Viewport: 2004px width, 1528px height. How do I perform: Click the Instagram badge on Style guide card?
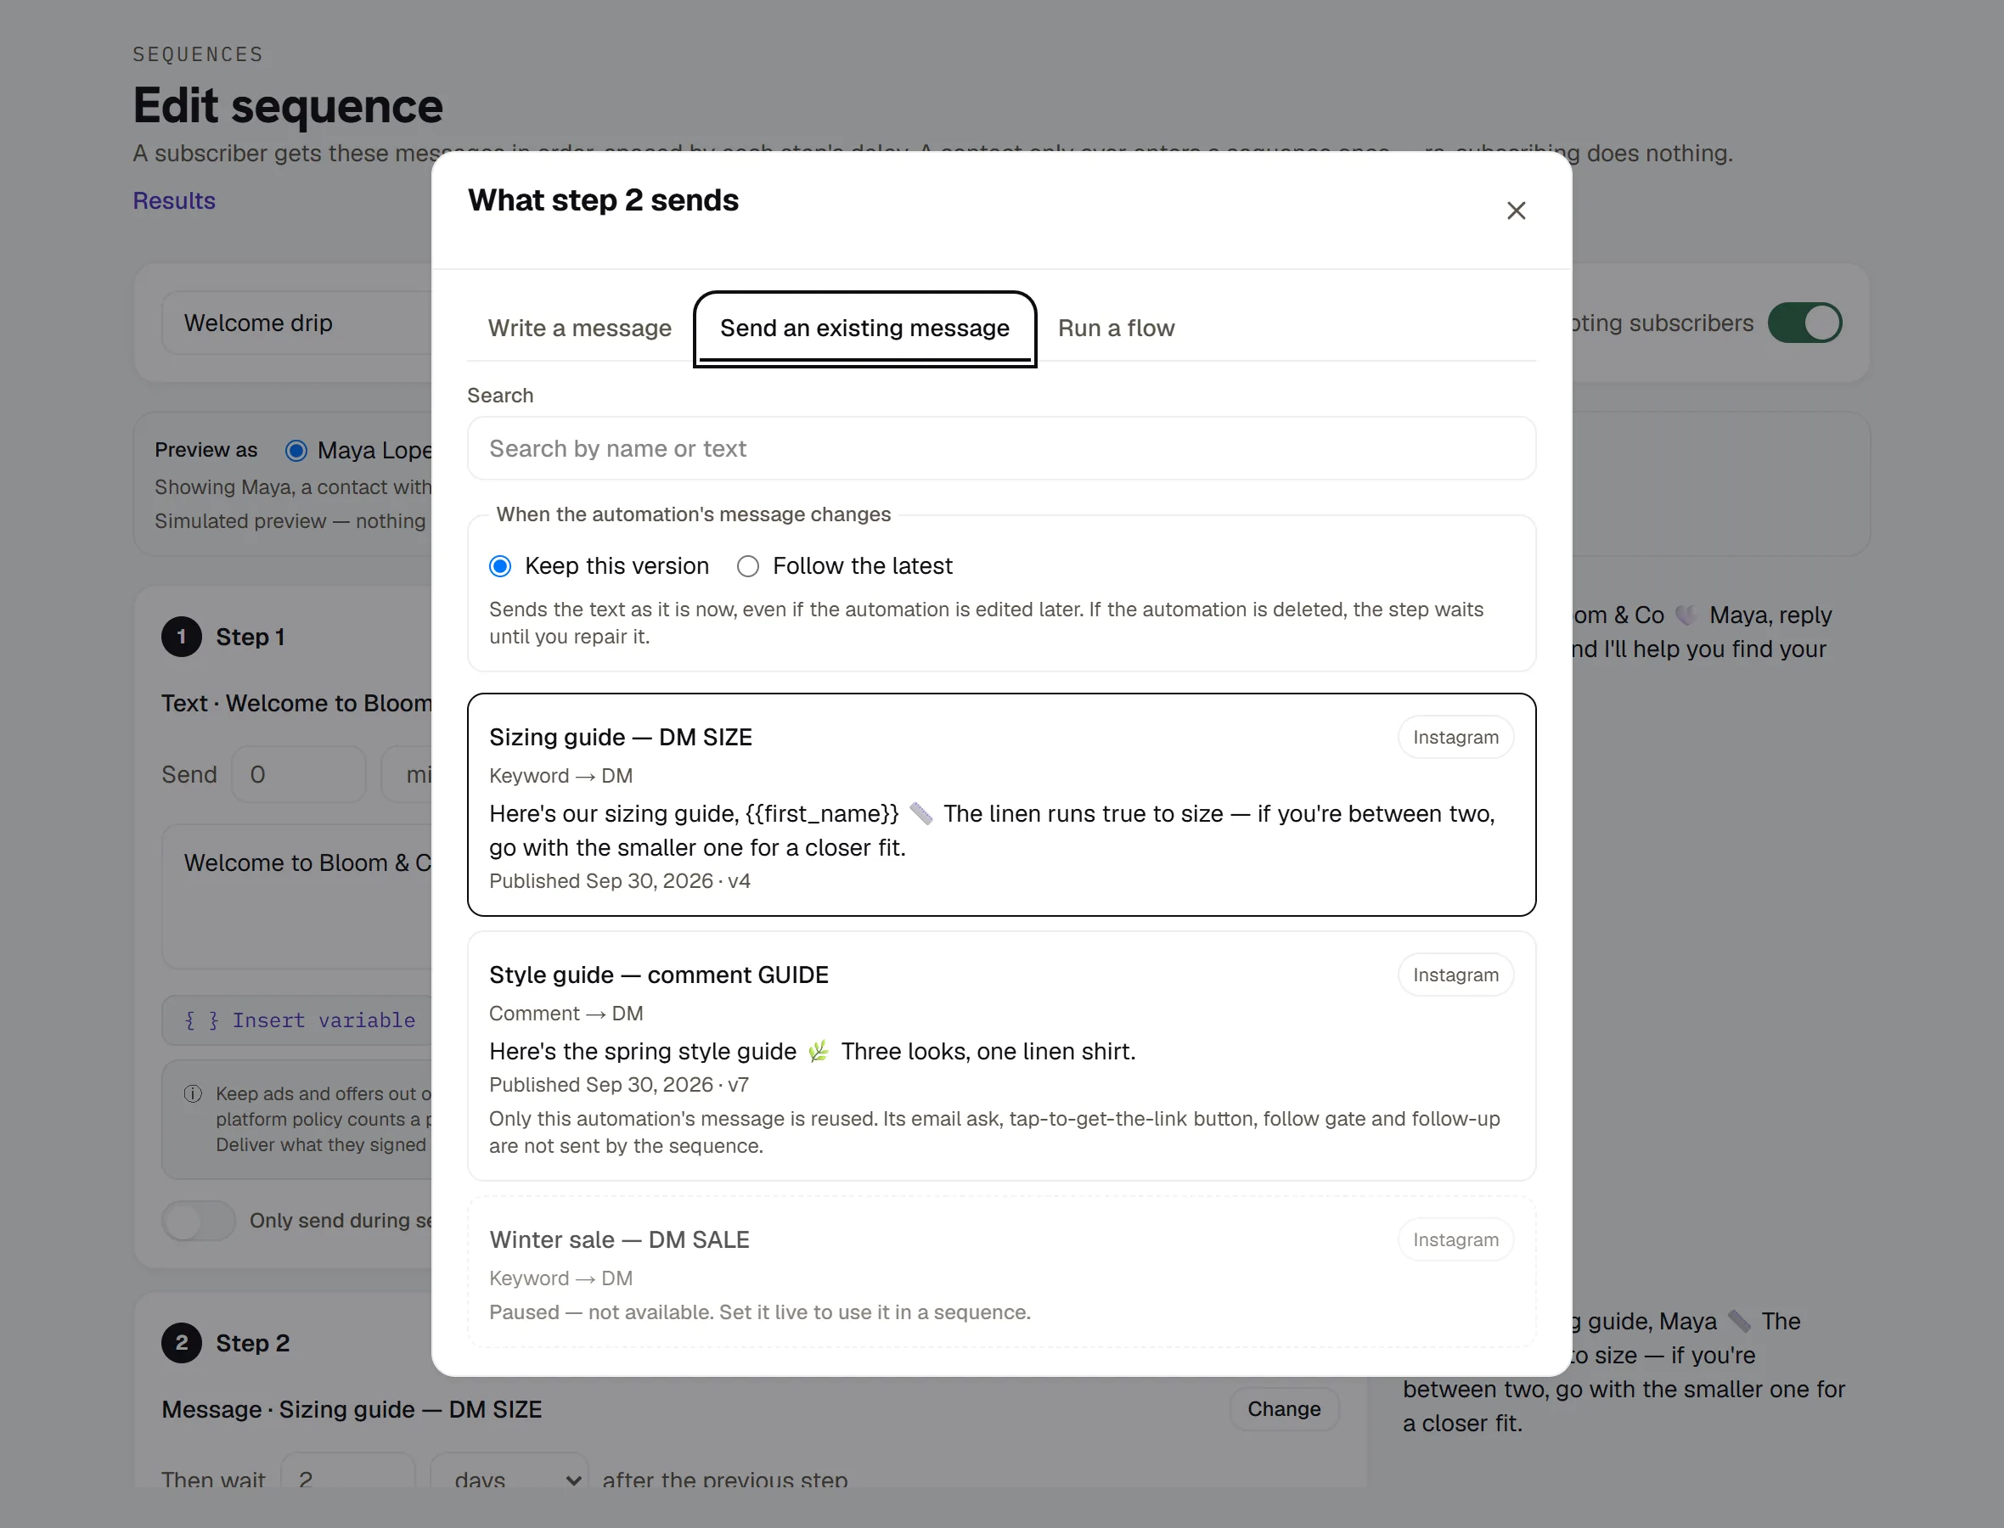1455,975
